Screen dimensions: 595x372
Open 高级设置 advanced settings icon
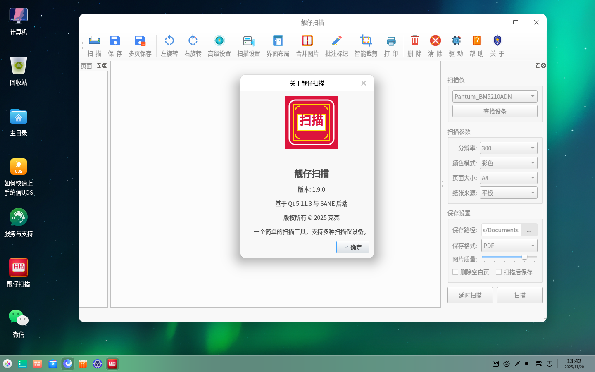point(219,41)
